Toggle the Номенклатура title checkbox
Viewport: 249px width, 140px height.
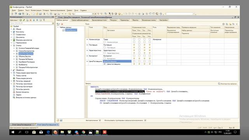(105, 42)
